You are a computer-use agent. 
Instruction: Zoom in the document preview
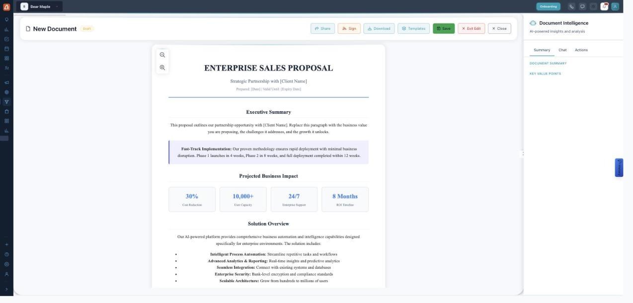(x=162, y=68)
